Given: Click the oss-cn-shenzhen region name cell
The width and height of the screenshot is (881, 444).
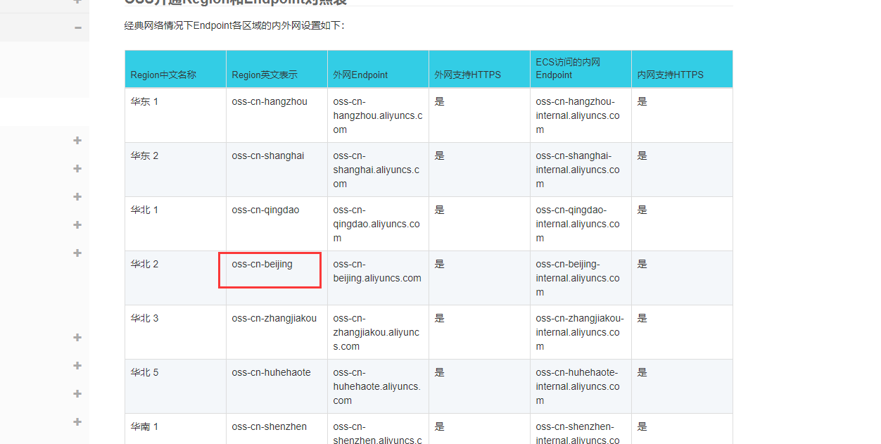Looking at the screenshot, I should click(269, 426).
